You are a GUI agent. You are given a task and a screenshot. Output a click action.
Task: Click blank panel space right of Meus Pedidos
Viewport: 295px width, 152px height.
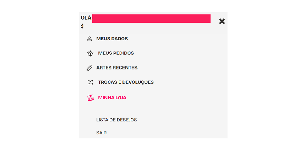(181, 53)
